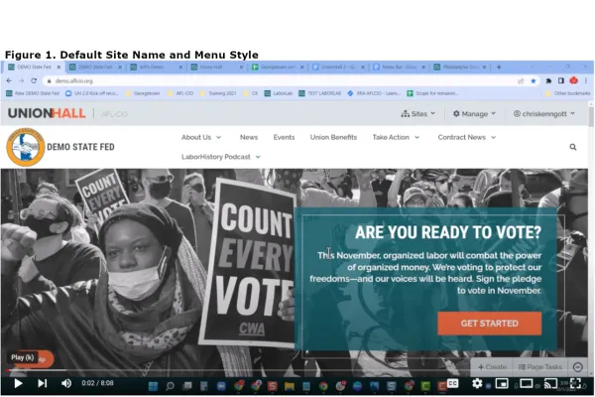Expand the Take Action dropdown
The height and width of the screenshot is (397, 595).
396,137
